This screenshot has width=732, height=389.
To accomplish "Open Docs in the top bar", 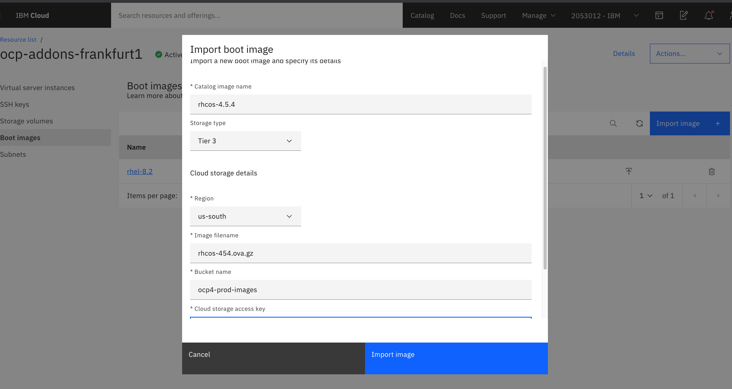I will coord(457,15).
